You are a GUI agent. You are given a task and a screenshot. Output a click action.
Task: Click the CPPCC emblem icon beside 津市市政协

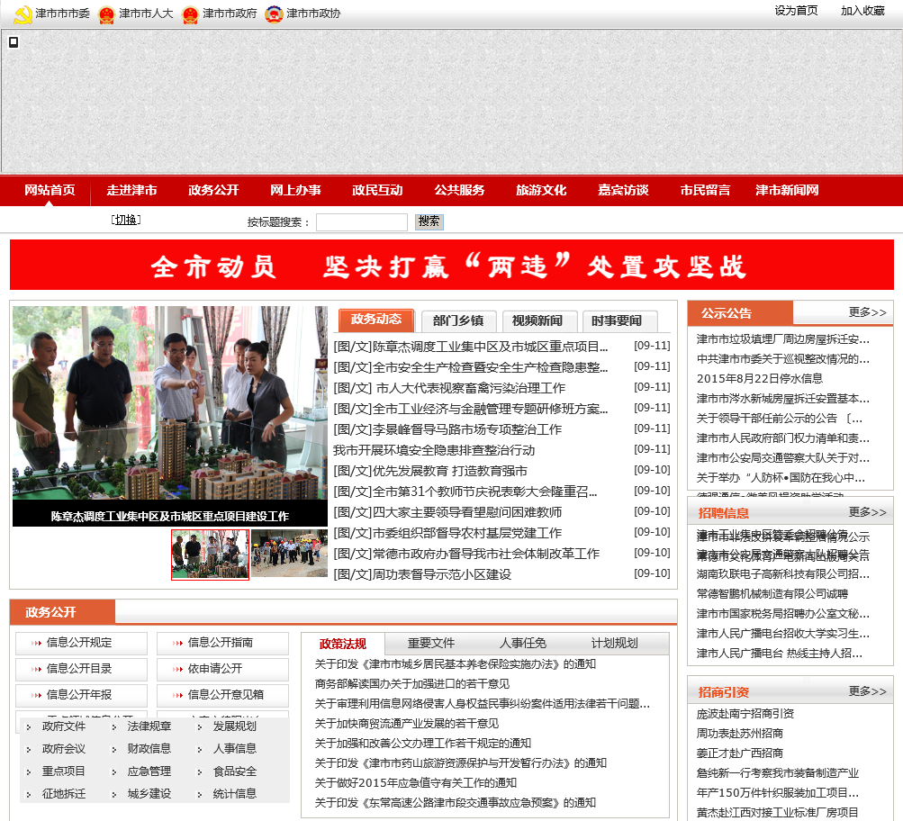click(274, 14)
